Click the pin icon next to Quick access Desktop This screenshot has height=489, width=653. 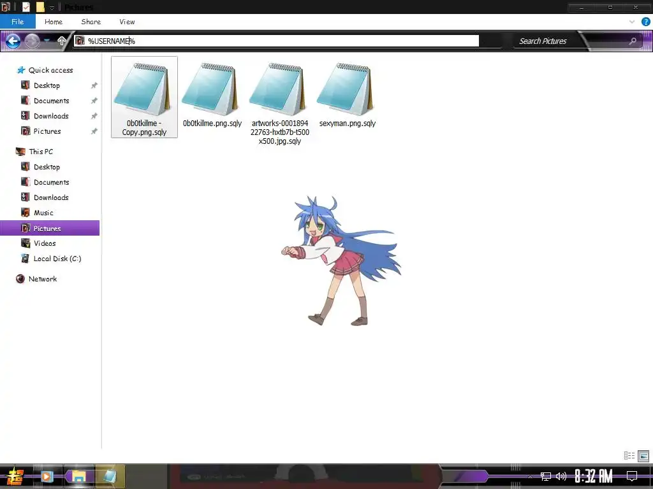pyautogui.click(x=94, y=85)
